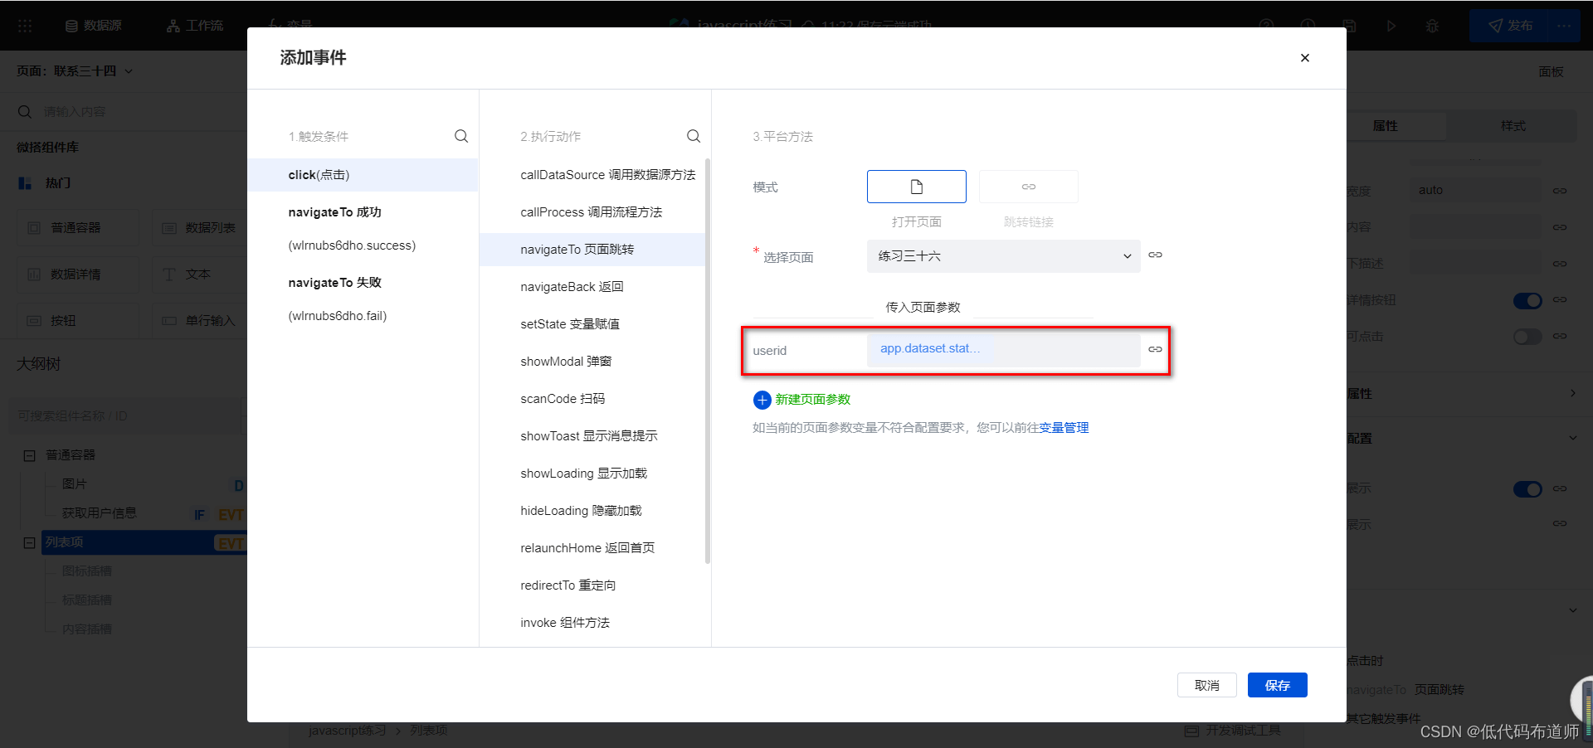Click the plus icon for 新建页面参数
Screen dimensions: 1593x748
click(x=762, y=401)
